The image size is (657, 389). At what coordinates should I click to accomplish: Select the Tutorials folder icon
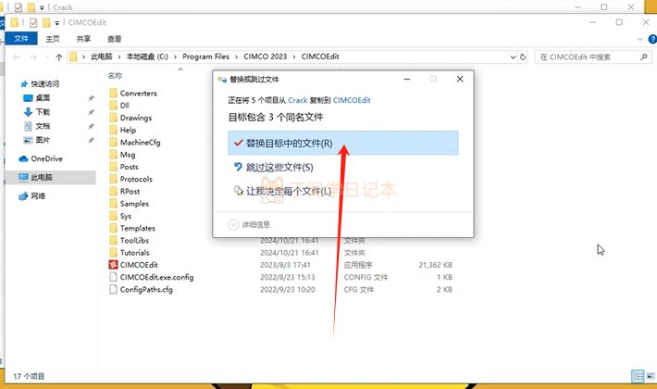click(x=113, y=253)
